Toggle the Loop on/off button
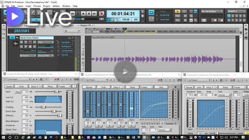Viewport: 249px width, 140px height. [151, 13]
